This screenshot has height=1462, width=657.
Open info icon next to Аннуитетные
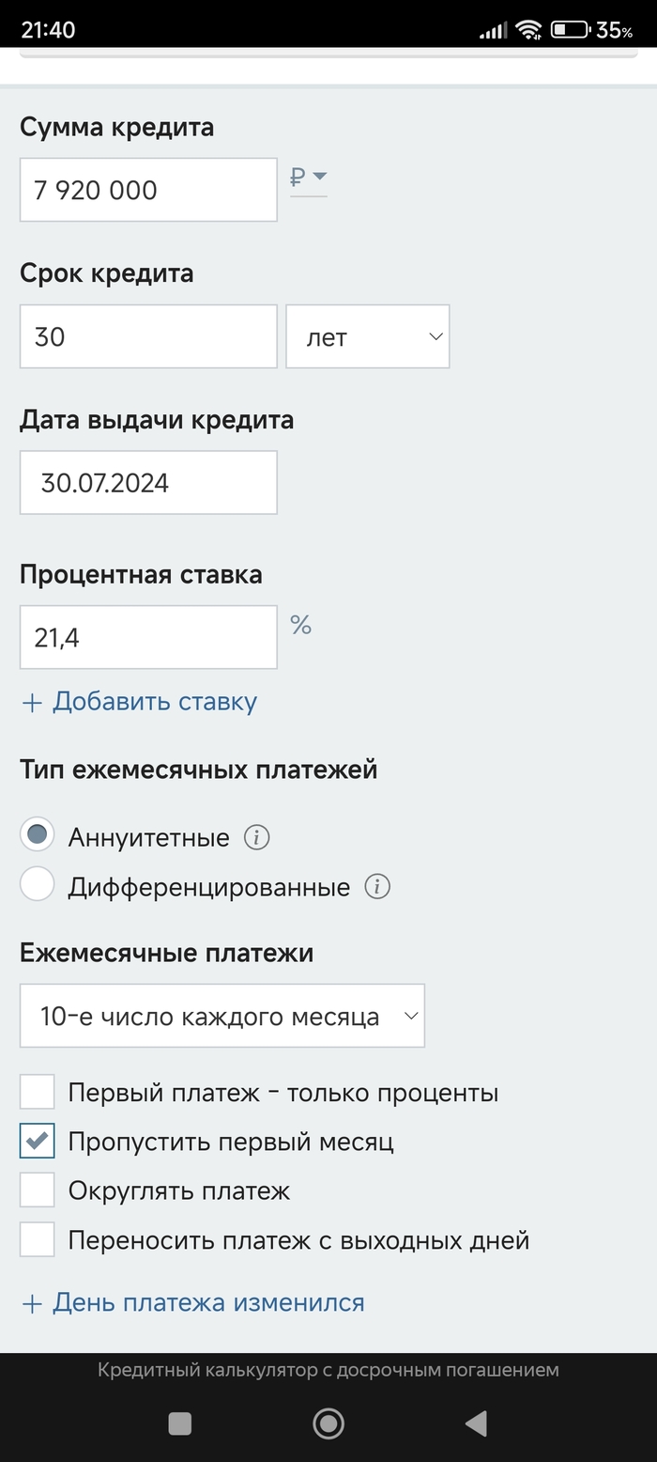coord(257,837)
